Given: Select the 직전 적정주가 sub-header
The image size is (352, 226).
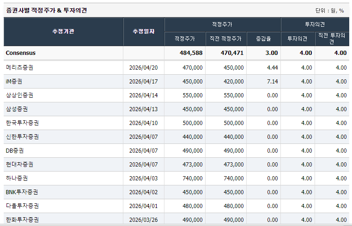Looking at the screenshot, I should (x=225, y=39).
